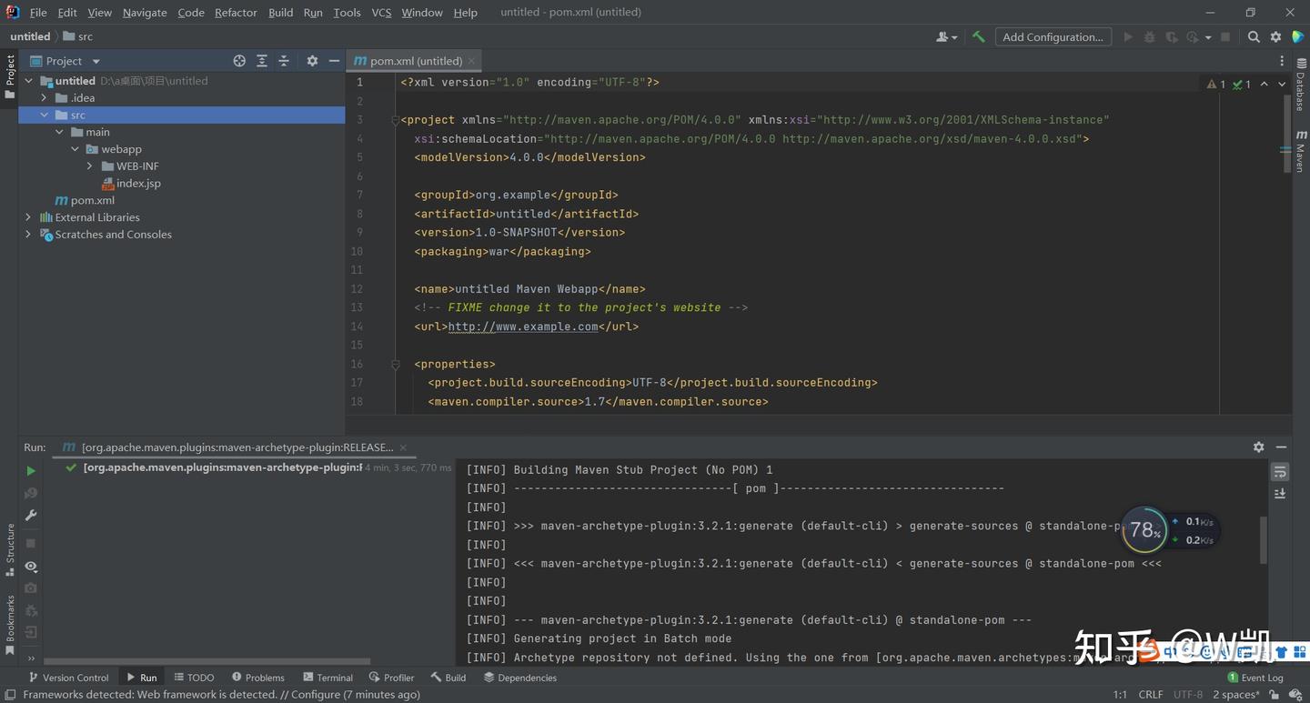The height and width of the screenshot is (703, 1310).
Task: Open the Problems tool tab
Action: tap(258, 678)
